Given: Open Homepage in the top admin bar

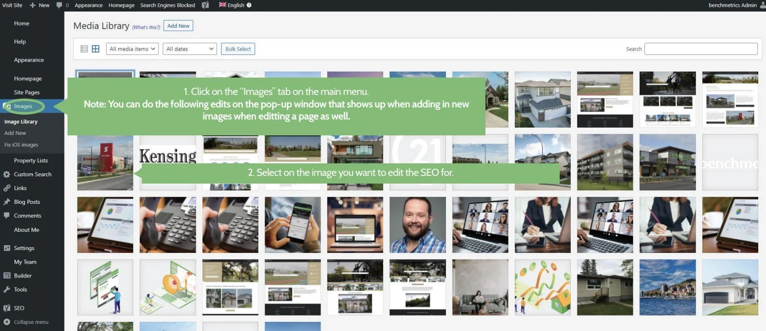Looking at the screenshot, I should tap(121, 5).
